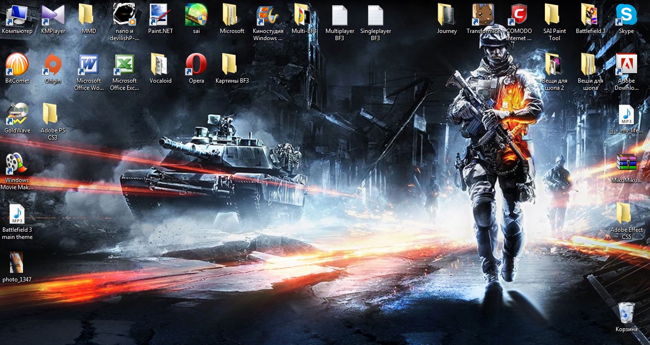650x345 pixels.
Task: Click the Компьютер desktop icon
Action: [x=17, y=15]
